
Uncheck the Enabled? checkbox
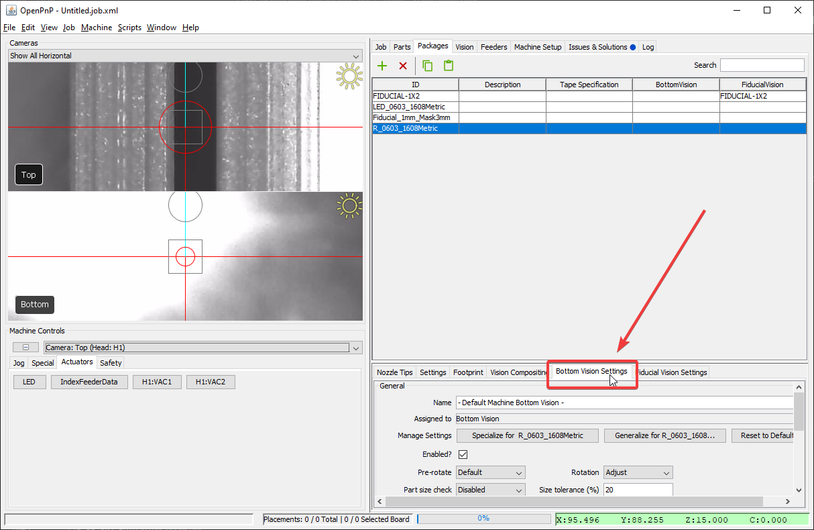pyautogui.click(x=463, y=454)
